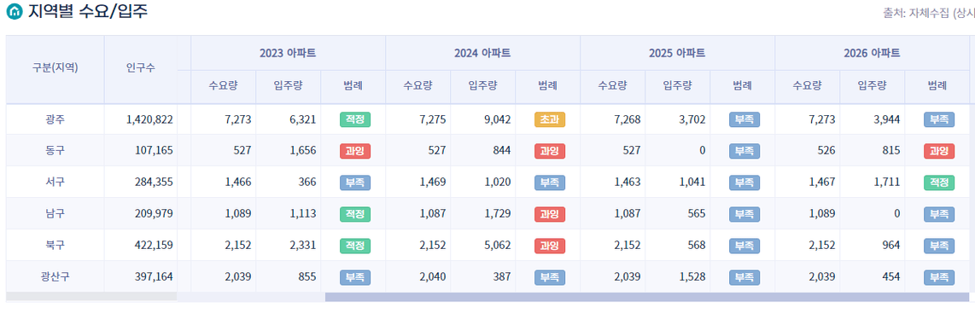975x313 pixels.
Task: Click the 북구 region row label
Action: pos(55,246)
